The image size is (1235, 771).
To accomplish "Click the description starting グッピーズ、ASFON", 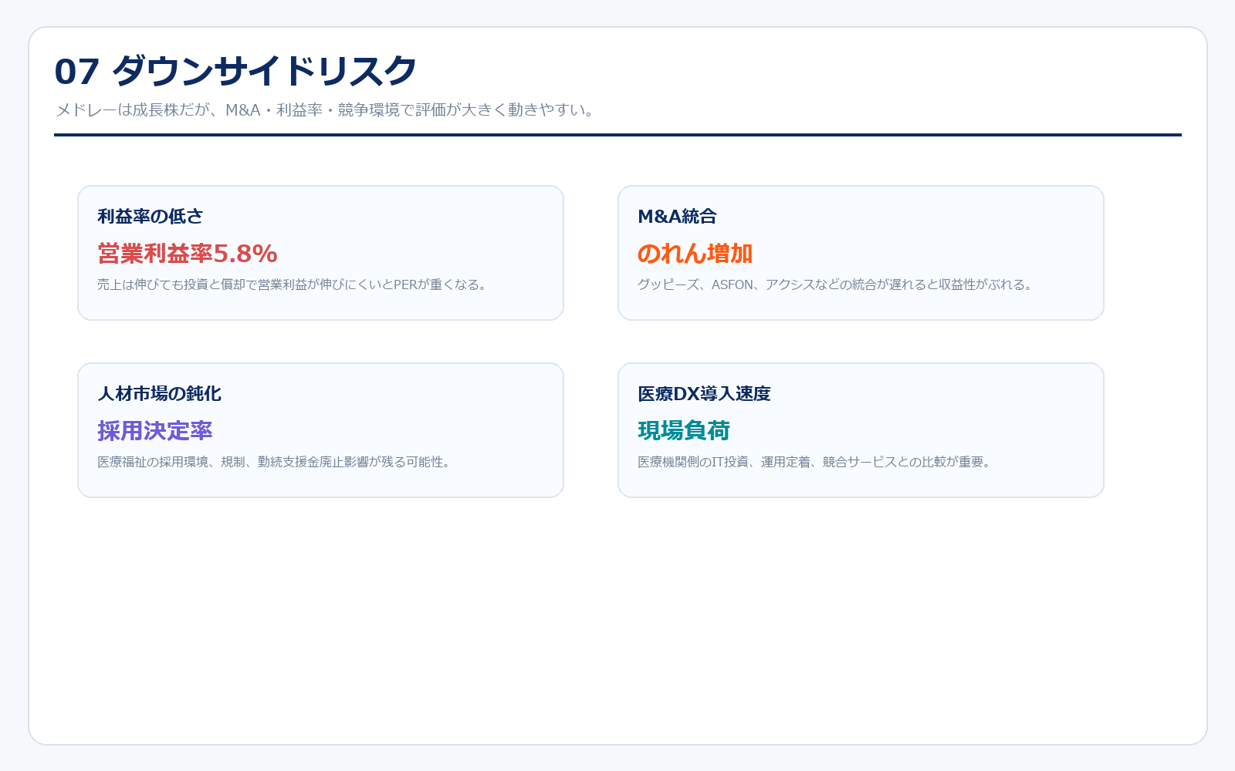I will pos(837,284).
